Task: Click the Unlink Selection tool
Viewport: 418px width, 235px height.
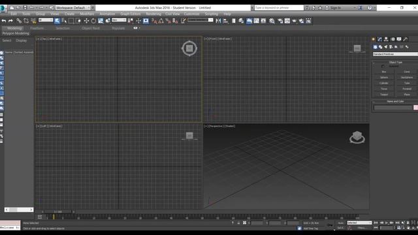Action: click(26, 21)
